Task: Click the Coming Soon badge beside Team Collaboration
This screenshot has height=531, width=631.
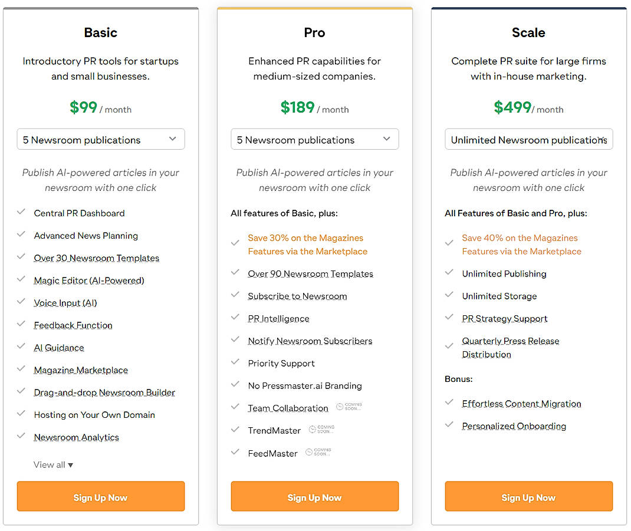Action: click(349, 406)
